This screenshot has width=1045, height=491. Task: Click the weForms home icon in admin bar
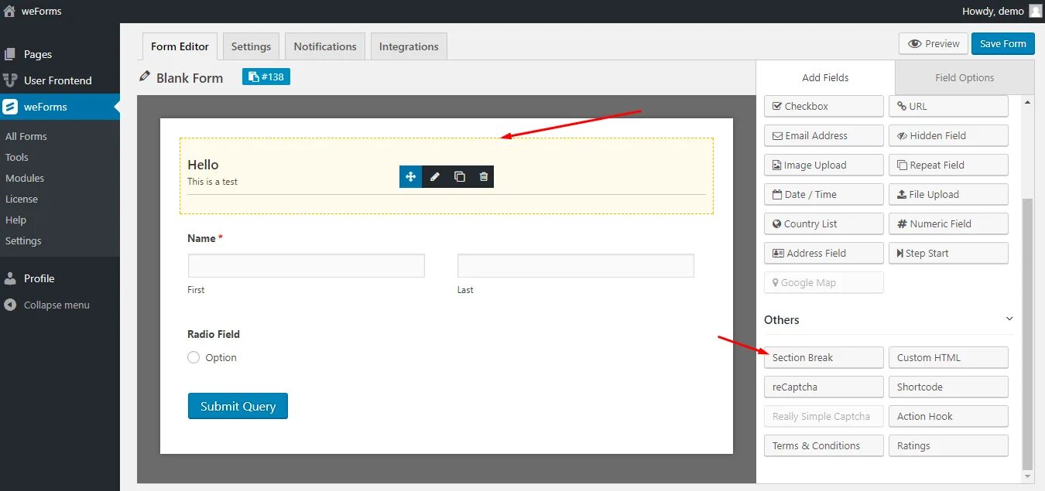(x=9, y=11)
